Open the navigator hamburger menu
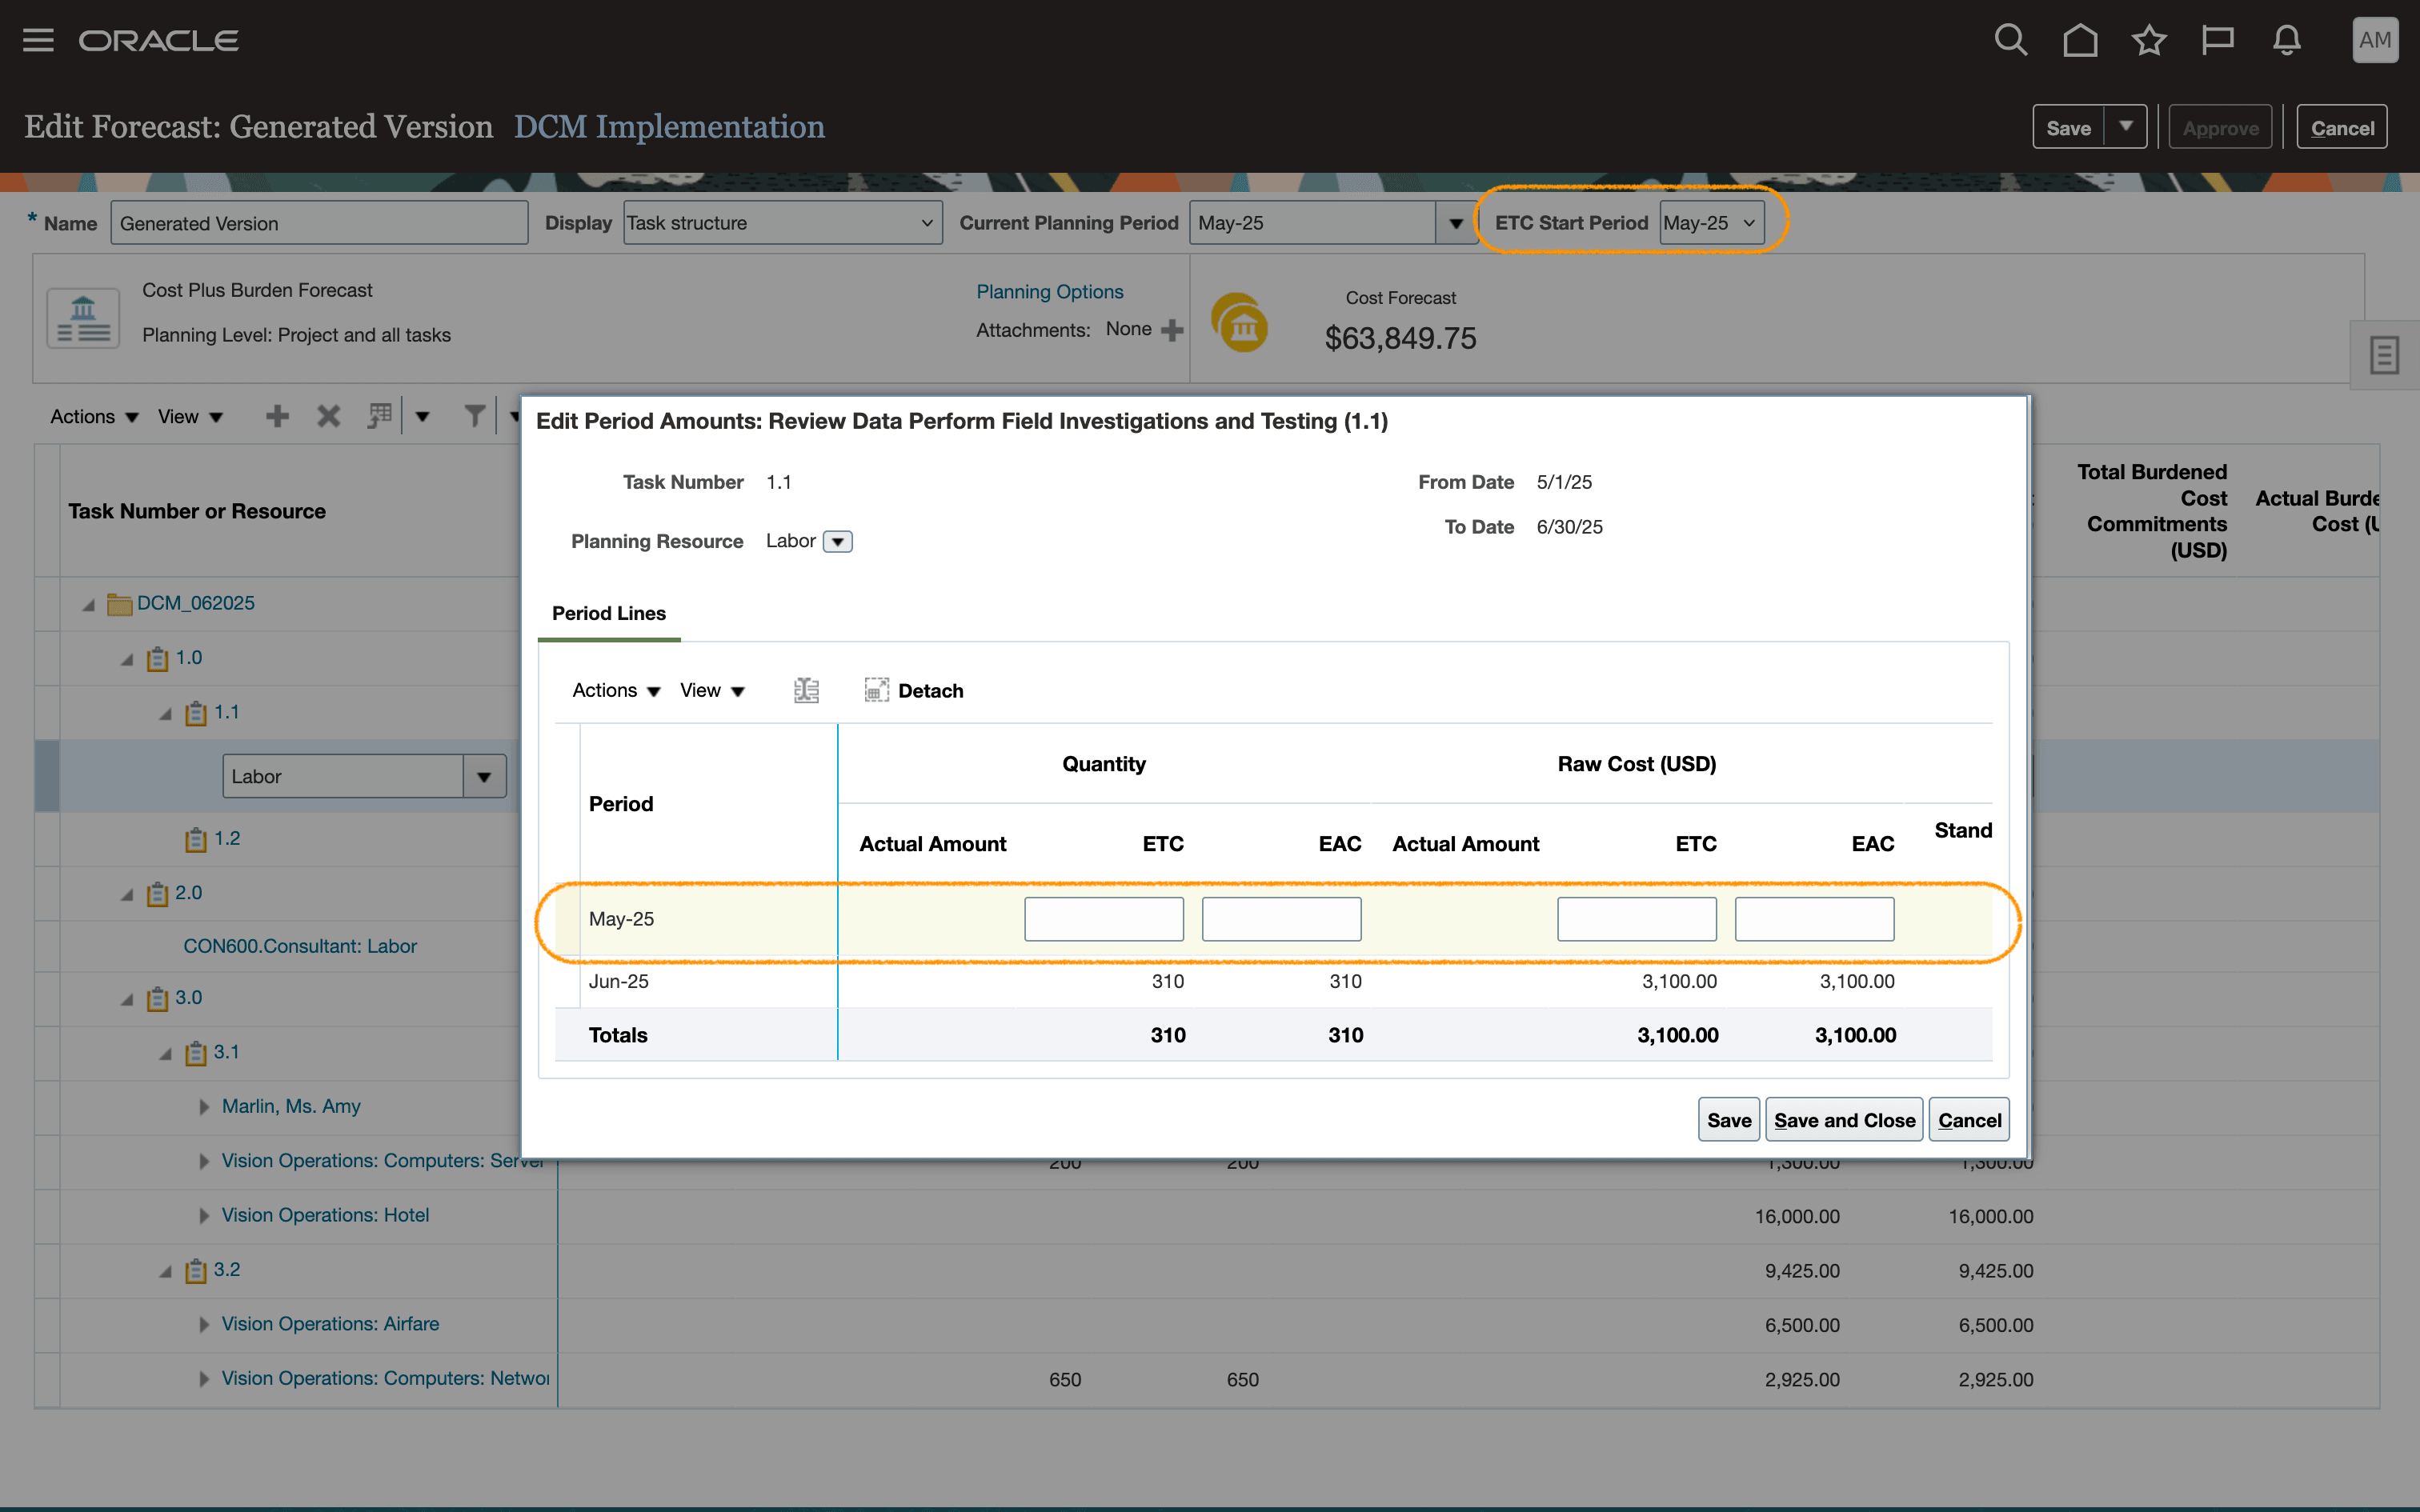 [38, 40]
